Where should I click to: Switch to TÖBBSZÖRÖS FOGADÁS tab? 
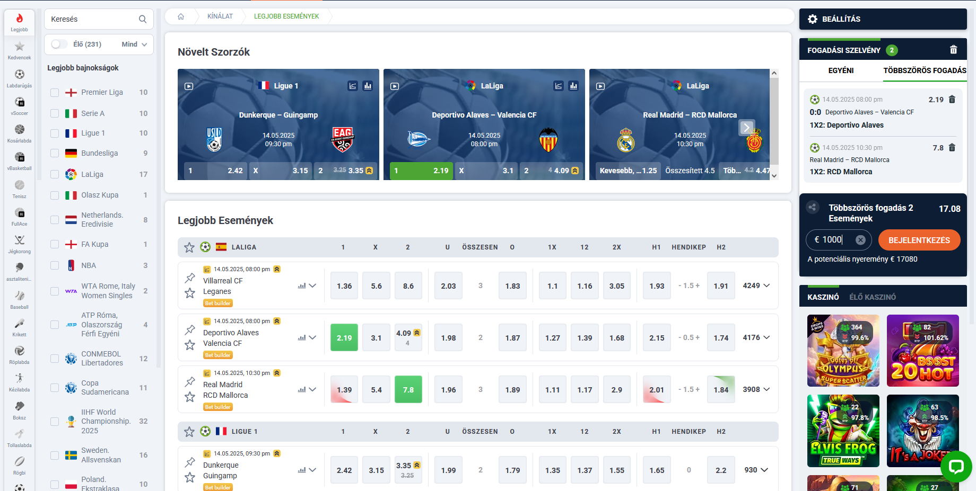click(x=925, y=70)
